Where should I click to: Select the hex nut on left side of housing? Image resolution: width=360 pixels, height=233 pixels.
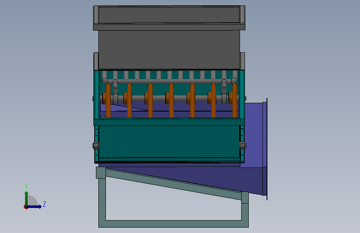[96, 146]
